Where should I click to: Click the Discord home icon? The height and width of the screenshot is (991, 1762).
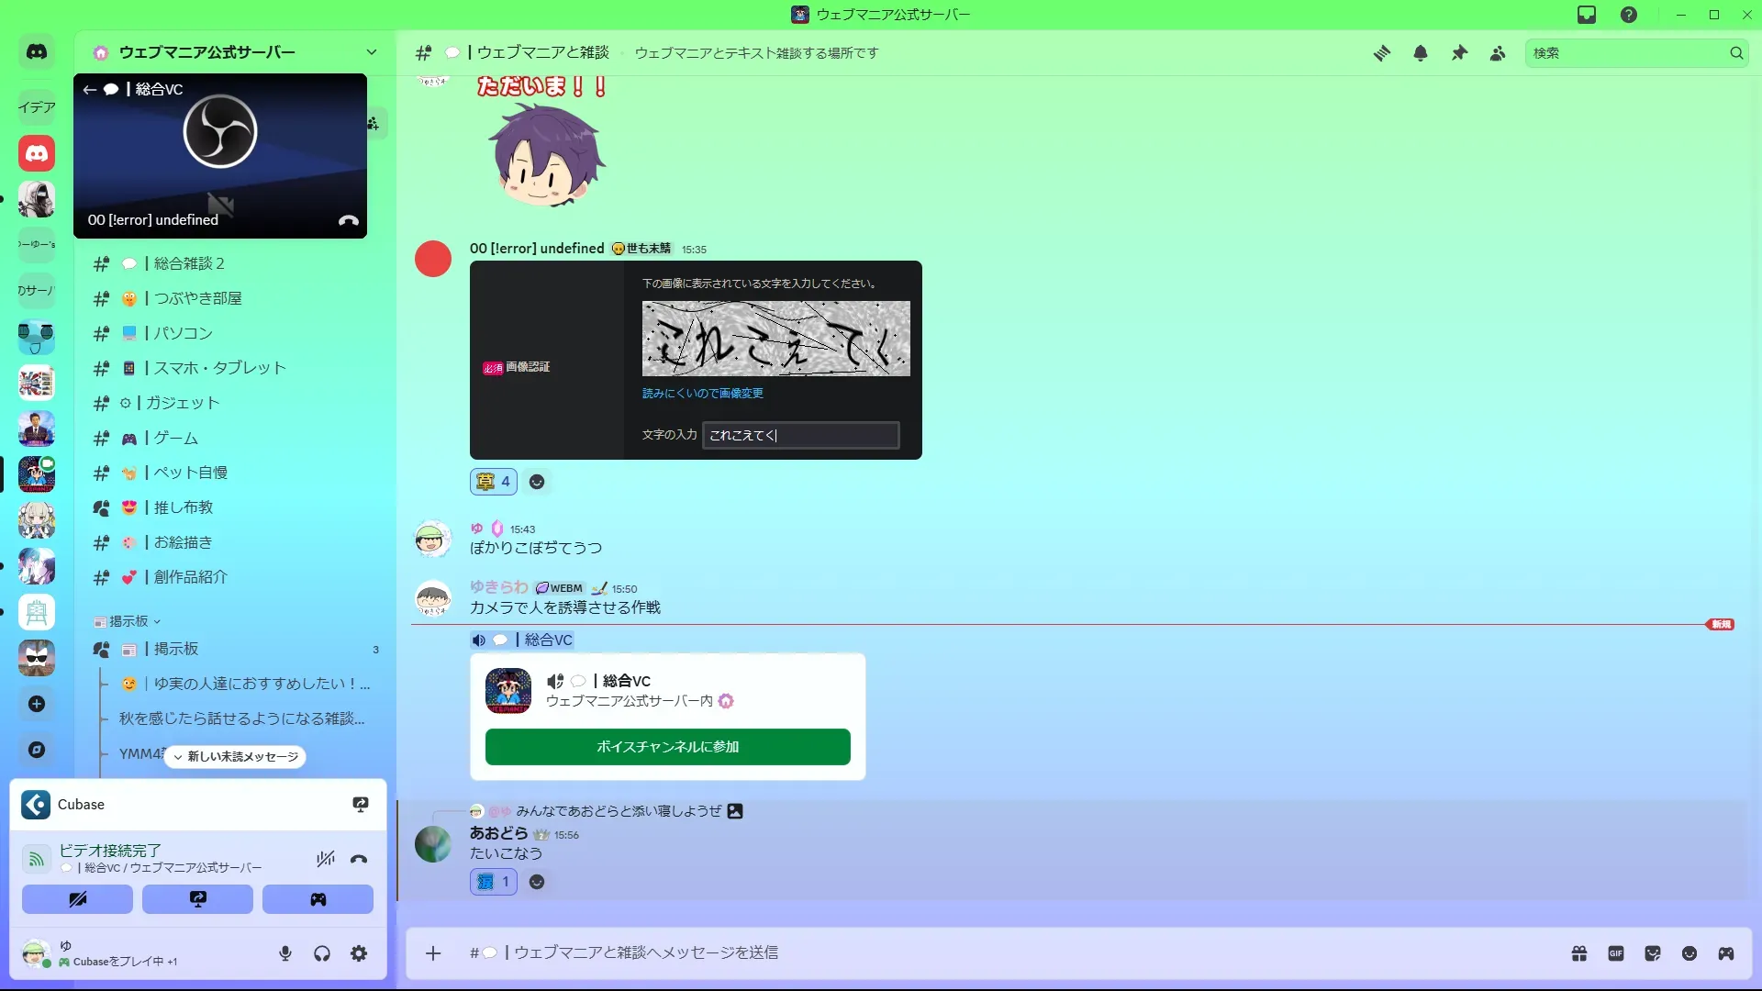(37, 52)
